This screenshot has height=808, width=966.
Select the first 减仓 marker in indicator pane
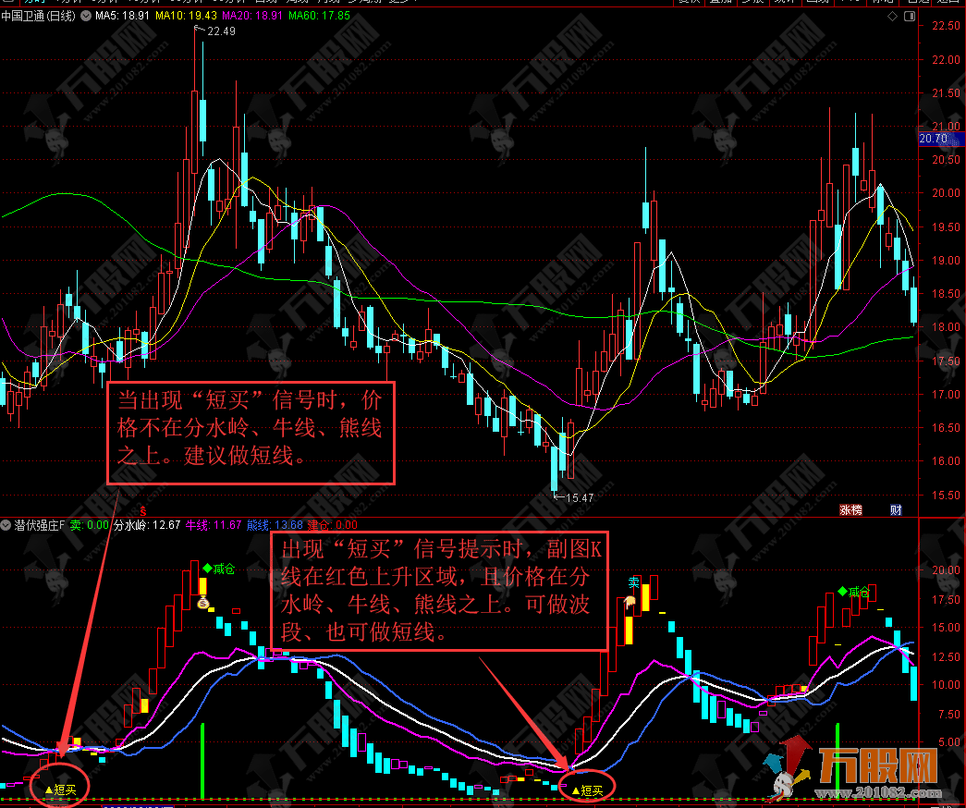(x=219, y=569)
